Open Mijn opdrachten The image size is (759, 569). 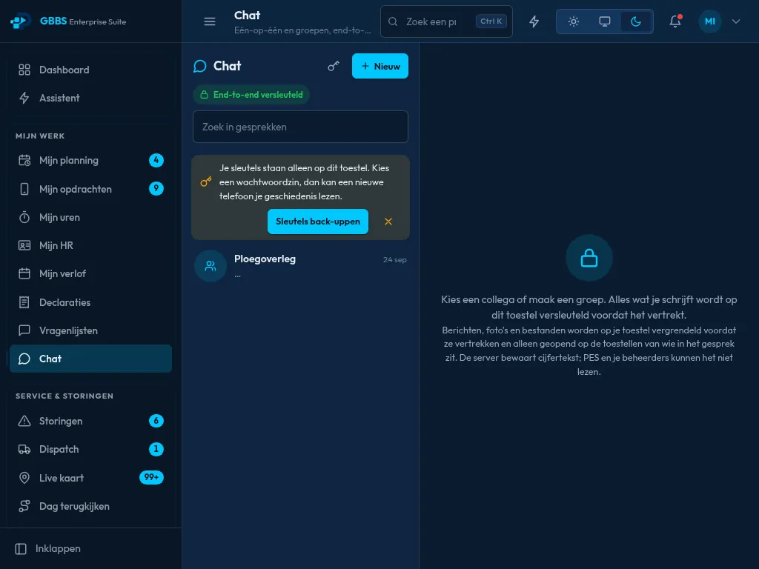click(x=90, y=189)
